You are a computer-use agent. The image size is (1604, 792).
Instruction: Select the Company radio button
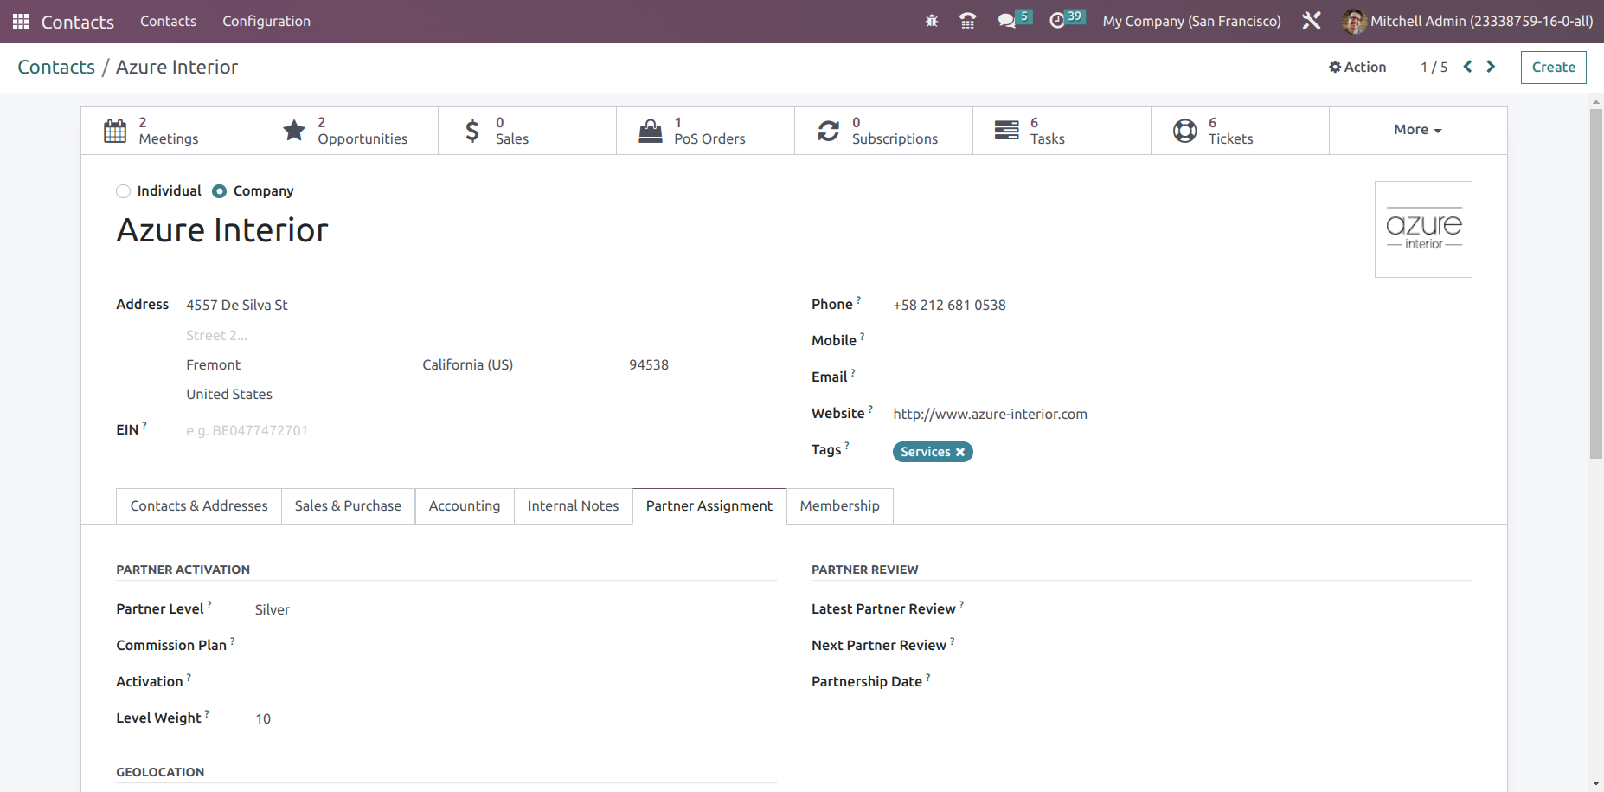(219, 191)
